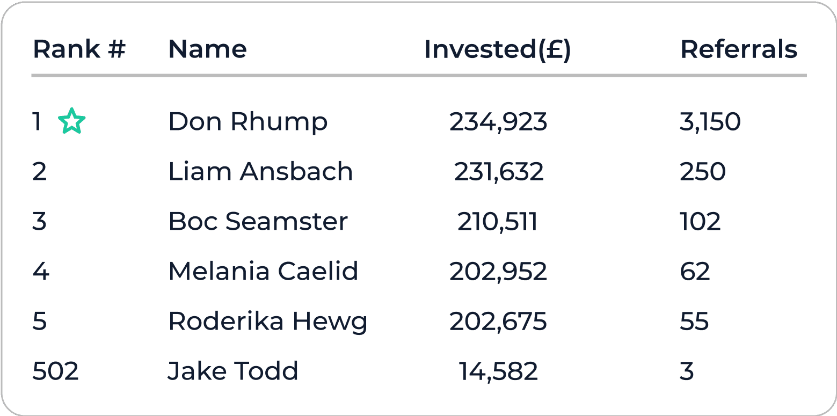Click the Referrals column header
The image size is (837, 416).
pos(739,49)
